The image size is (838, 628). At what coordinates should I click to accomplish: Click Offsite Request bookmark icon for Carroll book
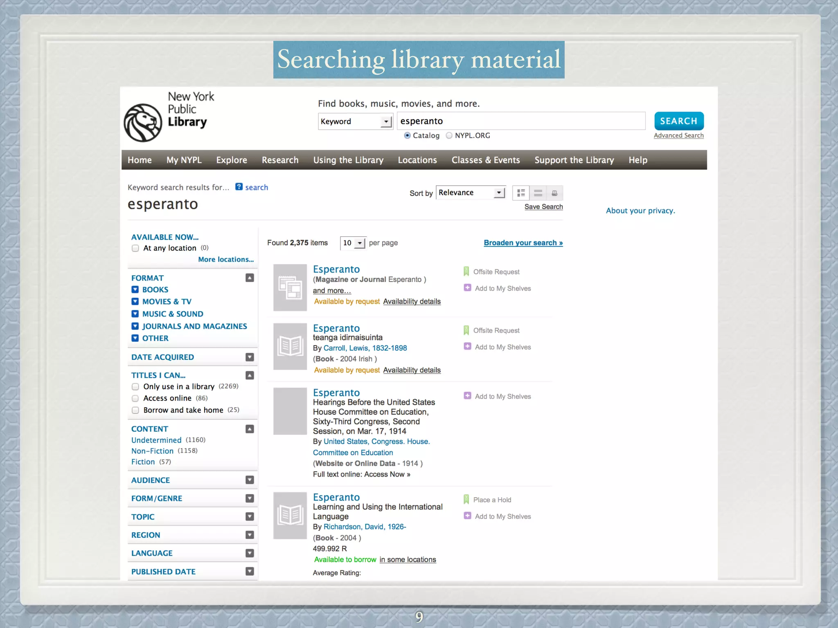[x=466, y=330]
